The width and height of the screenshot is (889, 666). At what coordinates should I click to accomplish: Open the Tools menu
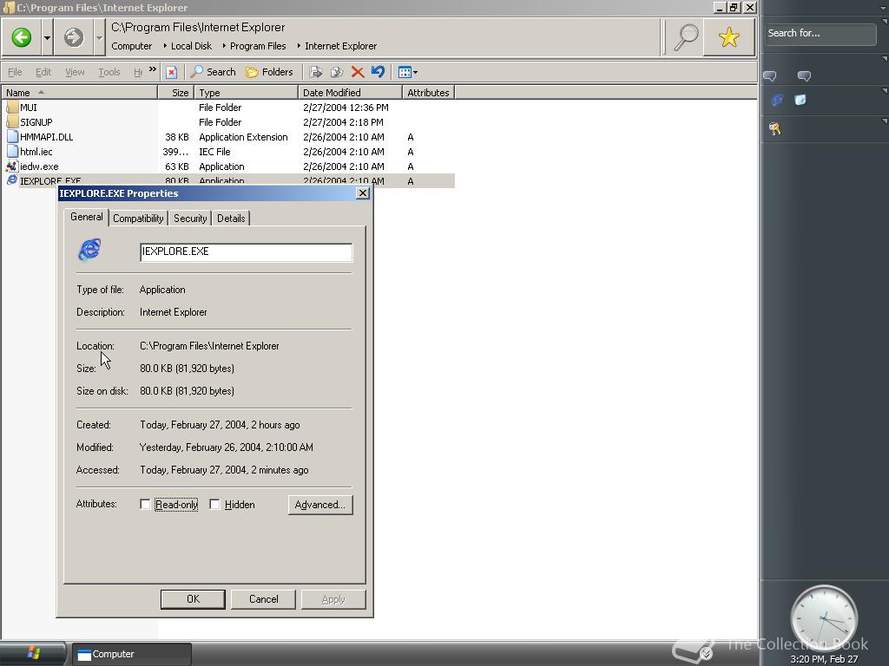coord(109,72)
